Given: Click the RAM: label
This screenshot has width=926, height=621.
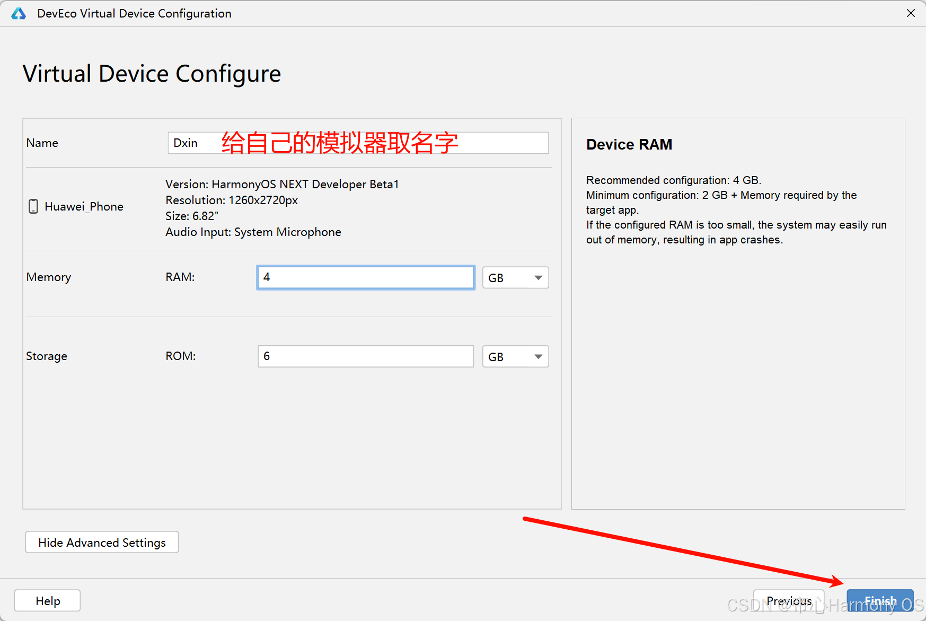Looking at the screenshot, I should click(x=180, y=277).
